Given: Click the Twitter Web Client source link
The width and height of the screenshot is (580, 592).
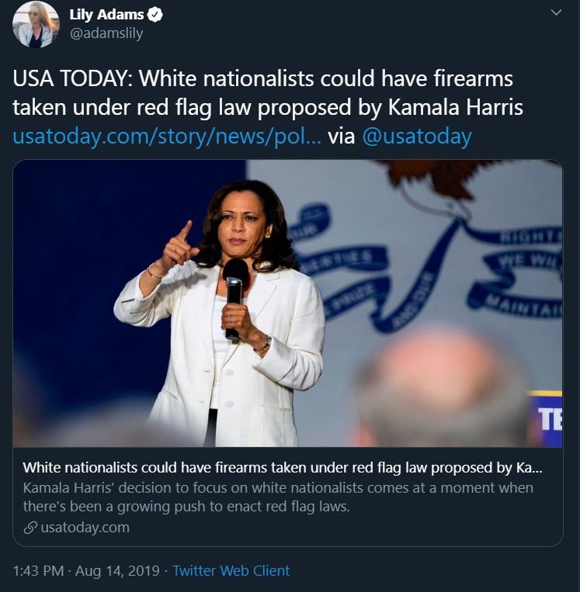Looking at the screenshot, I should 231,570.
